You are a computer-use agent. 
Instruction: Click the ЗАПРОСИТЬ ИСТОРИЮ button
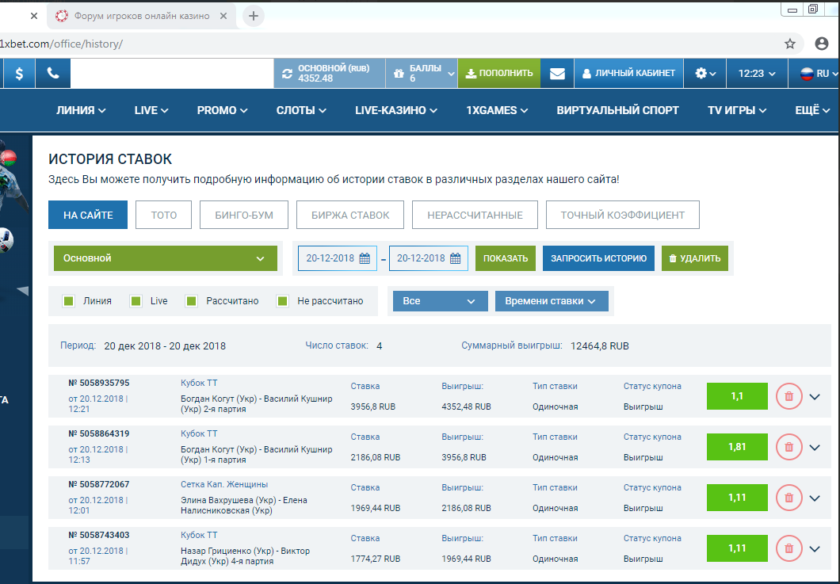[598, 258]
